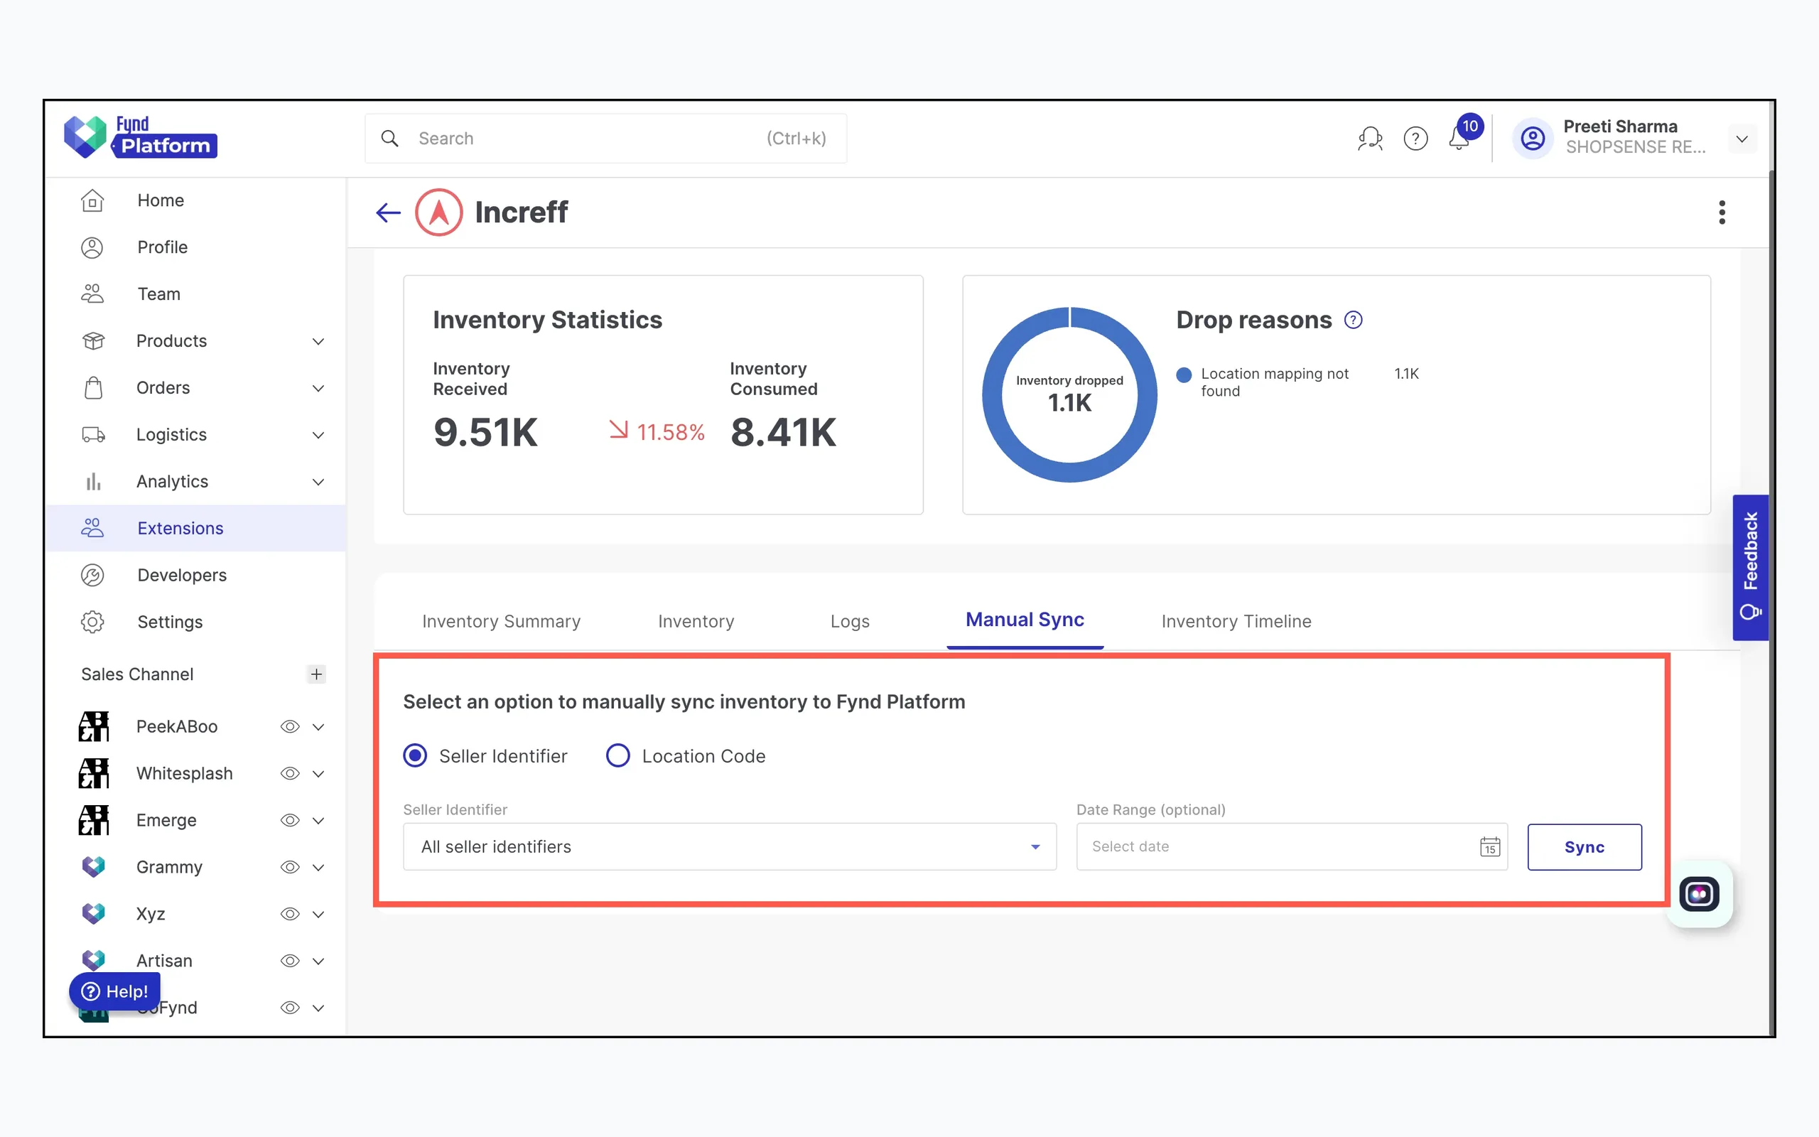Click the blue Location mapping legend dot
This screenshot has height=1137, width=1819.
[1184, 374]
